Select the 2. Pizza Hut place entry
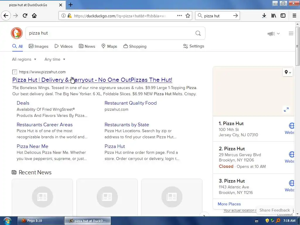300x225 pixels. coord(254,157)
